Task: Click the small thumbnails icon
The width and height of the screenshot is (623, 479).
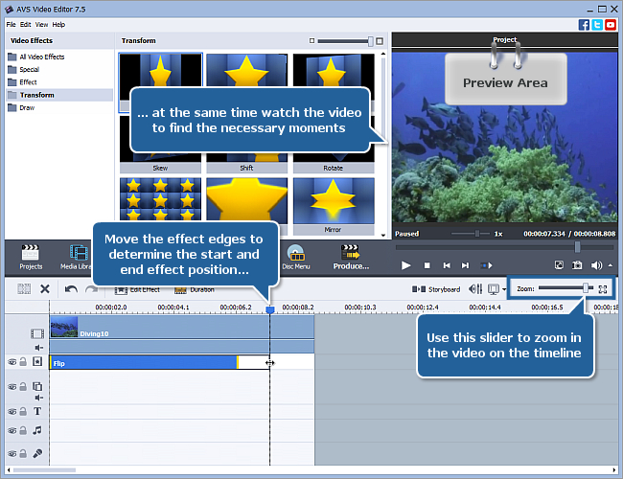Action: 311,41
